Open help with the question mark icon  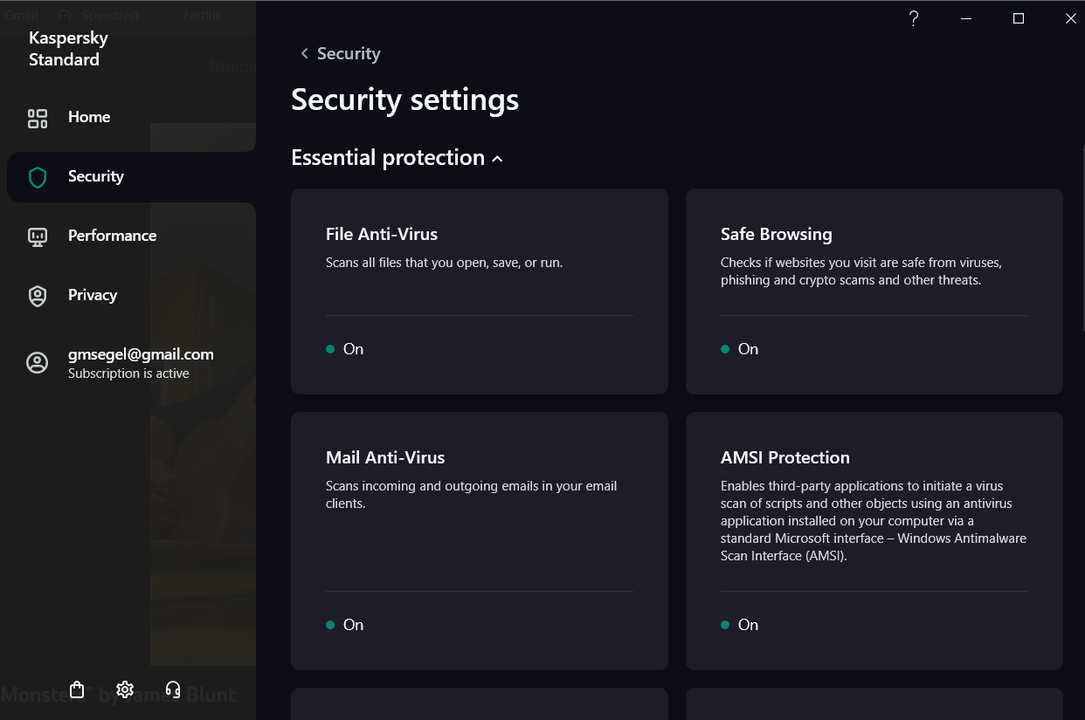click(914, 18)
